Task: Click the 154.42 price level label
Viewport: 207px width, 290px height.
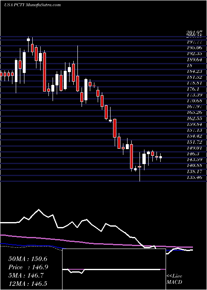Action: coord(195,136)
